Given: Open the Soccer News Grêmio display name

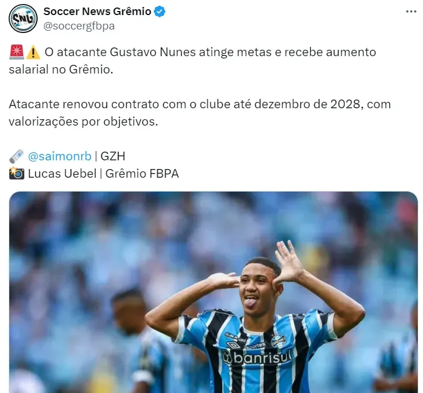Looking at the screenshot, I should pos(97,12).
